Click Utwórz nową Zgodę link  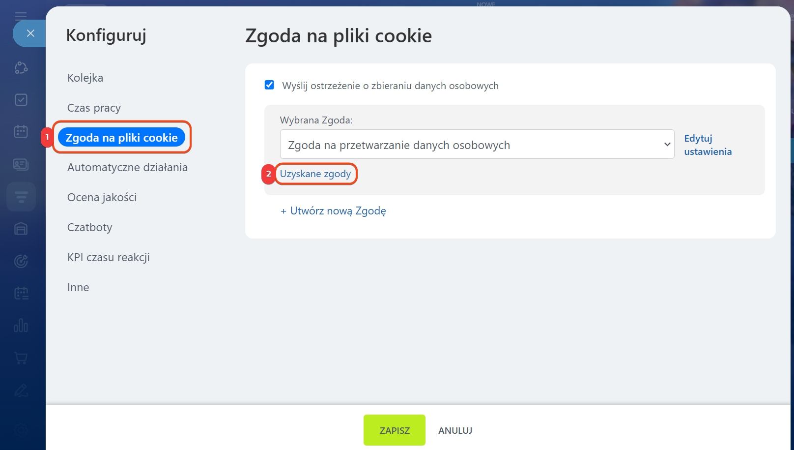click(x=333, y=211)
